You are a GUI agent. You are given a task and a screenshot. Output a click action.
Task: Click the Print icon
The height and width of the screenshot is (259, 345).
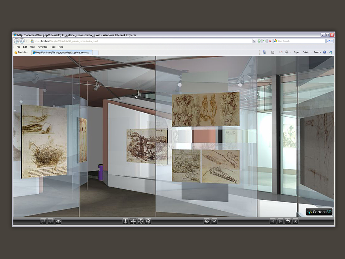287,52
